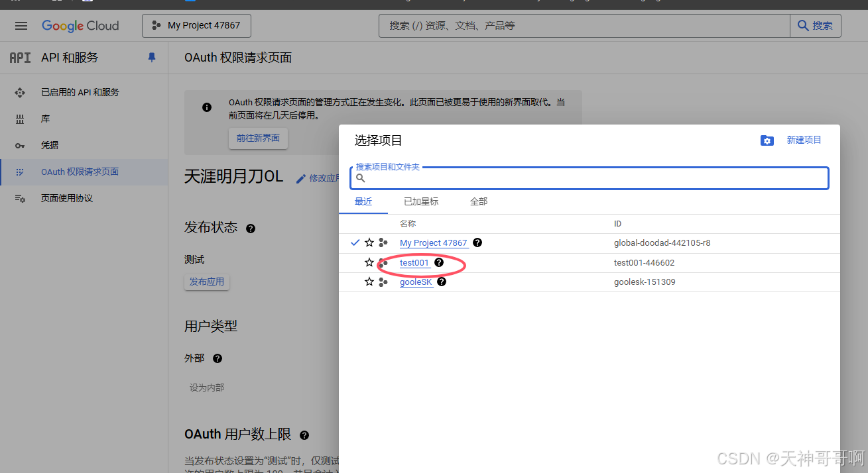Click the 天涯明月刀OL app name heading
The height and width of the screenshot is (473, 868).
pos(233,177)
